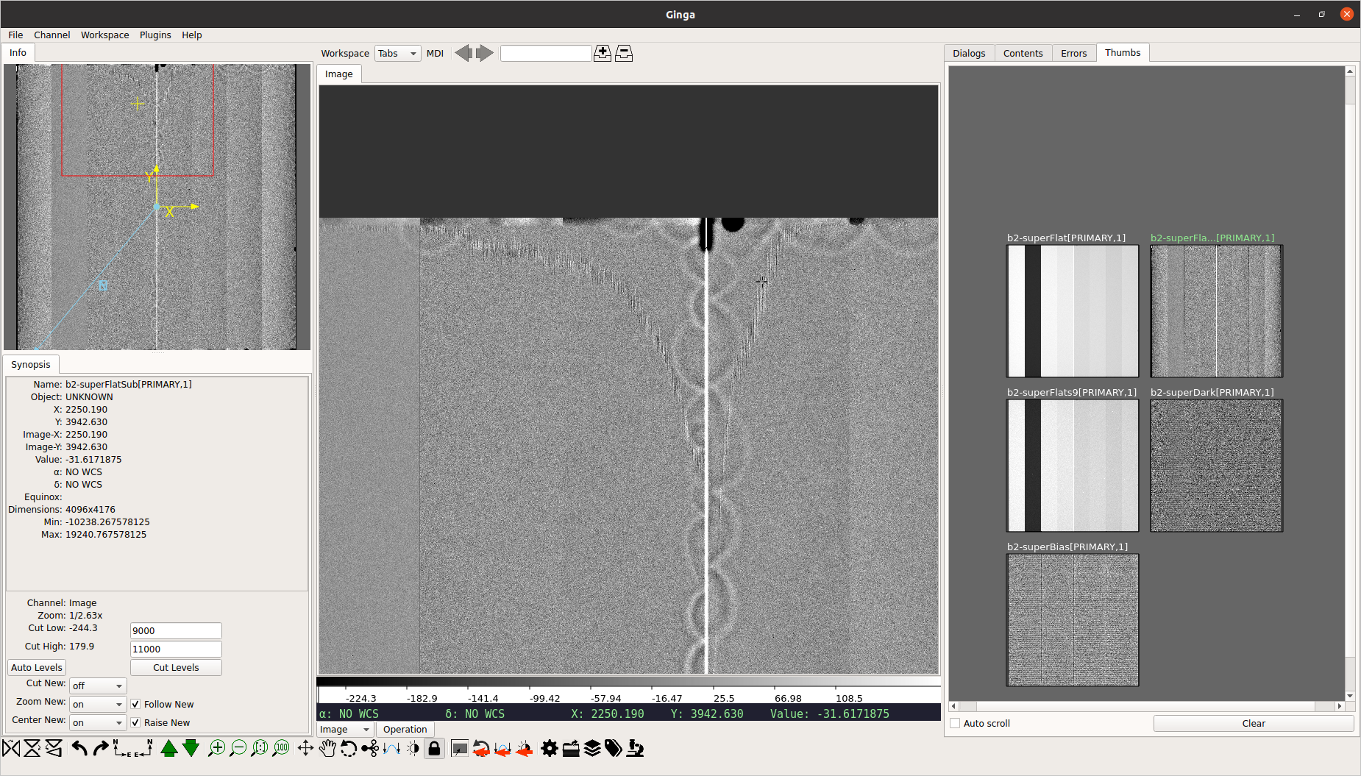Open preferences with the gear icon
Screen dimensions: 1361x776
[549, 749]
